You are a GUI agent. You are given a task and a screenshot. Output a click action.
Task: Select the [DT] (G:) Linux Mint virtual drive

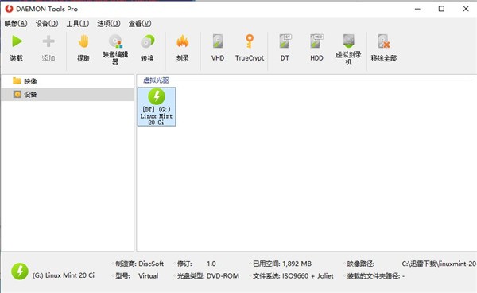157,107
